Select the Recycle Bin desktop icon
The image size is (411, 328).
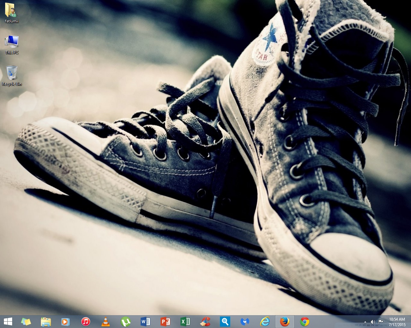point(12,73)
